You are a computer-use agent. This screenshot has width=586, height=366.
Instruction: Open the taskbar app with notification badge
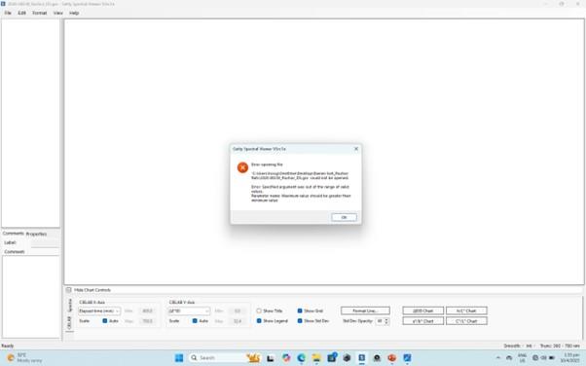(x=332, y=358)
